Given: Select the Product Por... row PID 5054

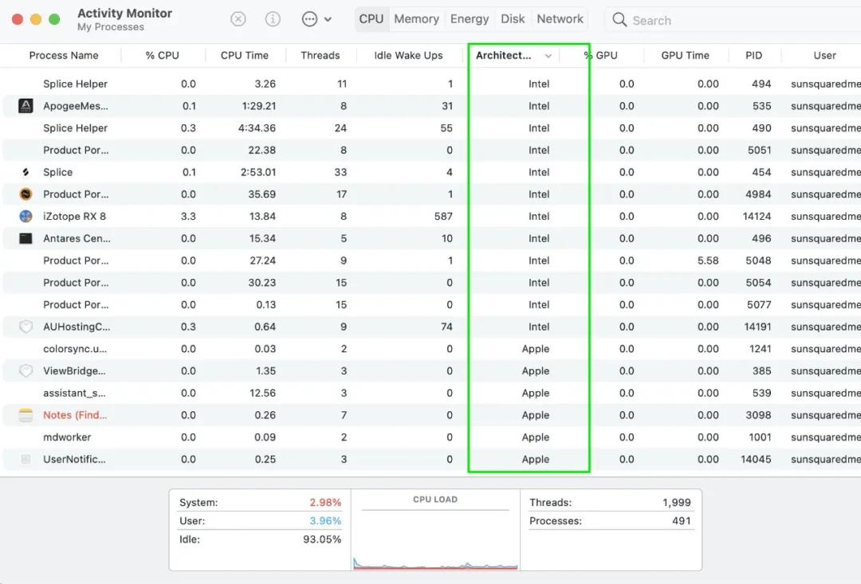Looking at the screenshot, I should coord(431,282).
